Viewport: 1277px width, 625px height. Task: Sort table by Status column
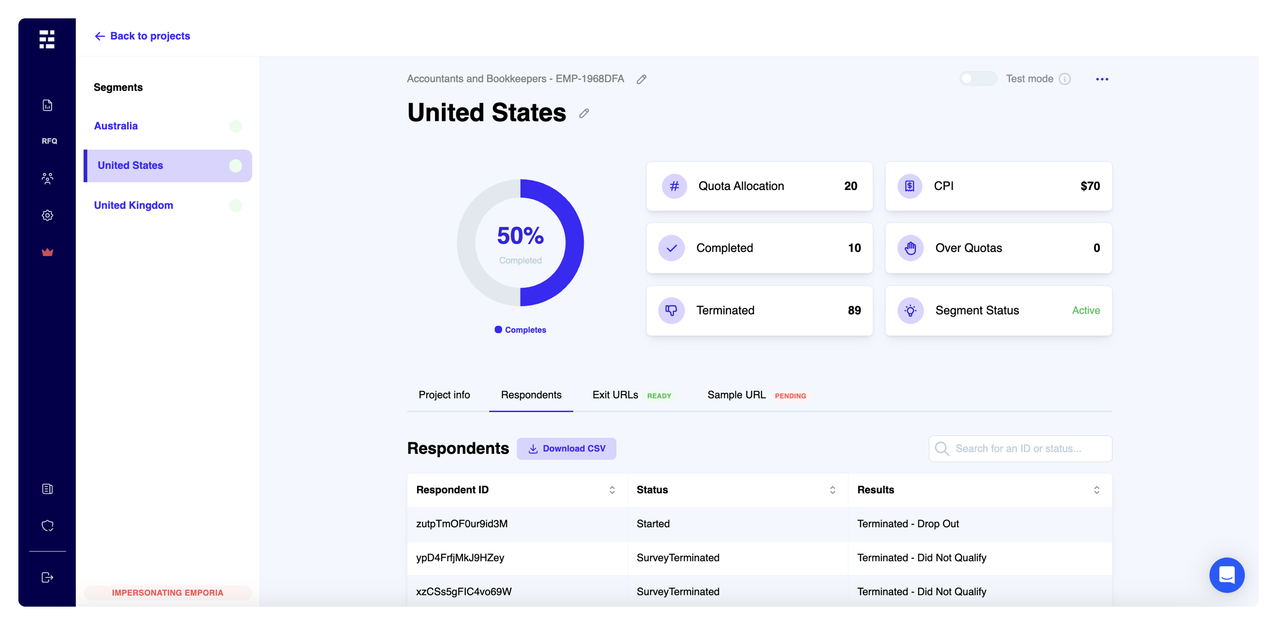(x=832, y=490)
